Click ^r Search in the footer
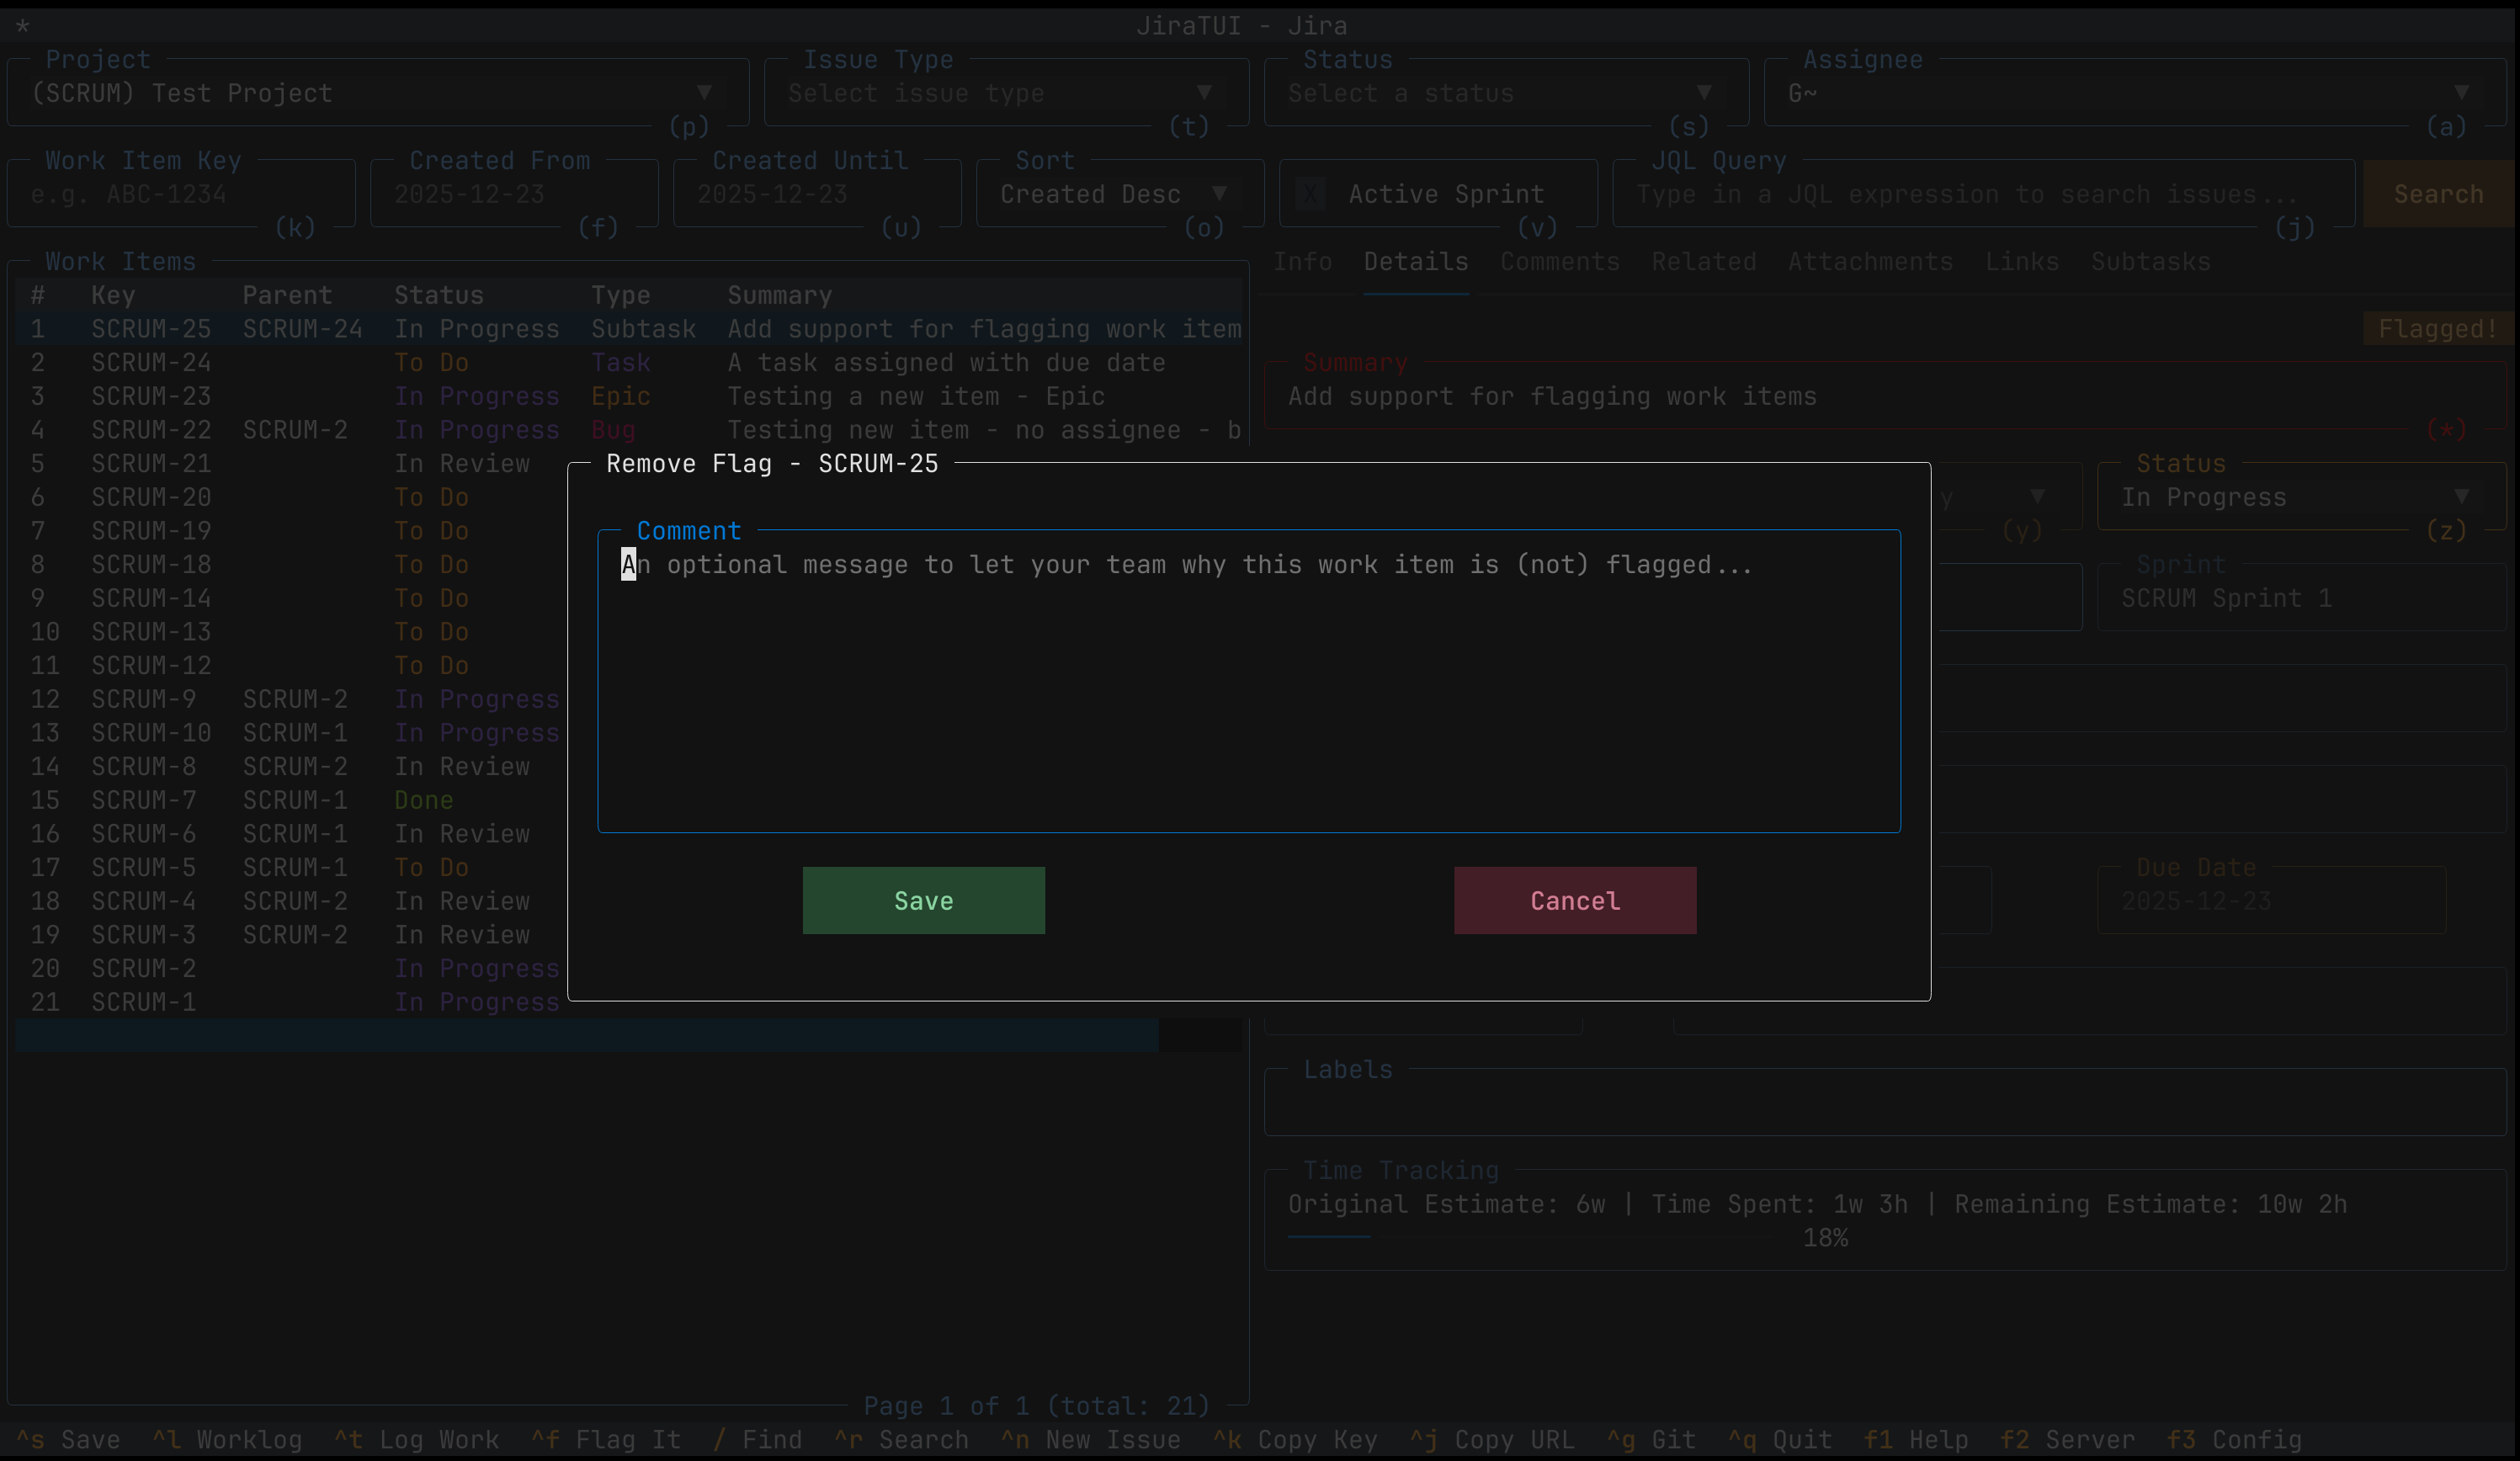This screenshot has height=1461, width=2520. (x=901, y=1440)
